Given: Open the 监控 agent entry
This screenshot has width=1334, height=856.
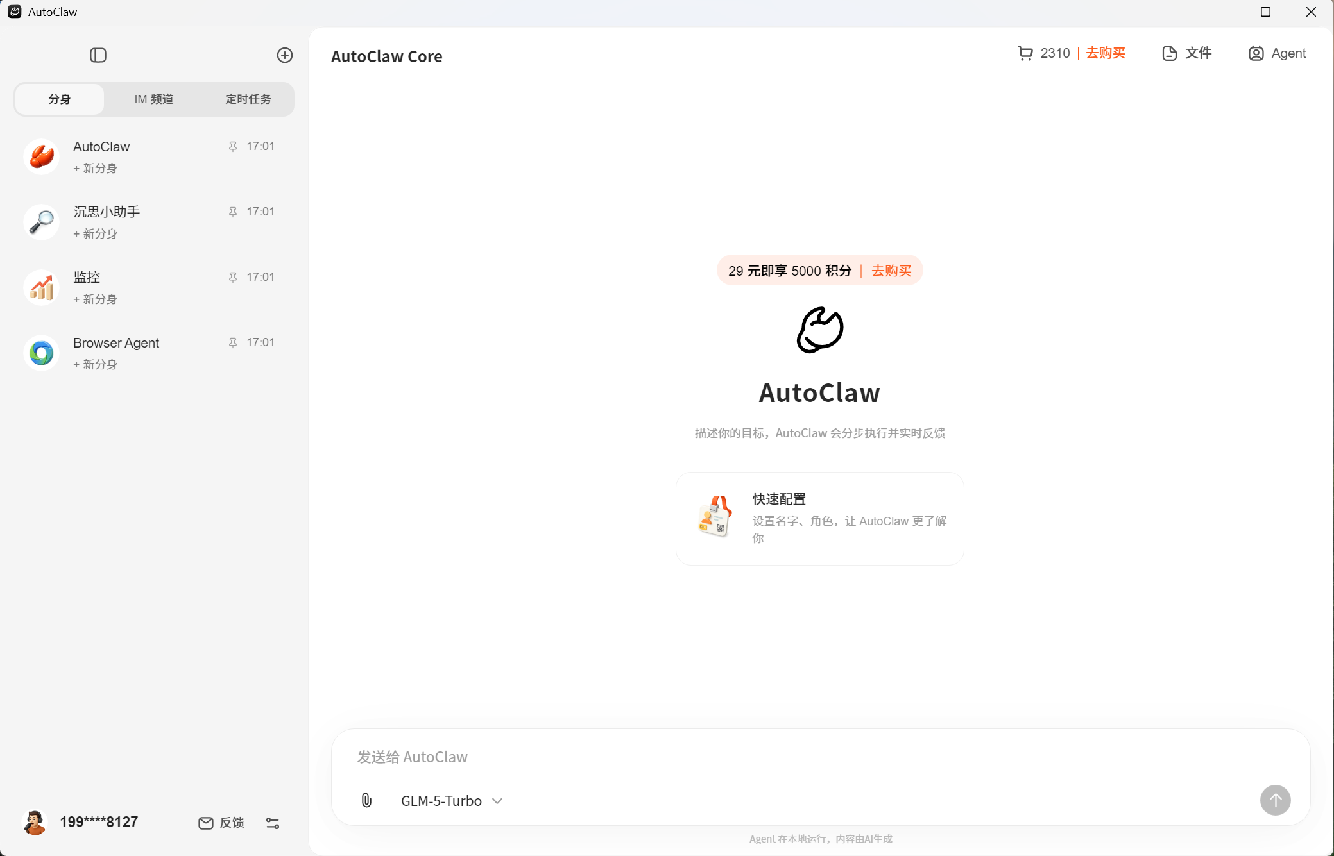Looking at the screenshot, I should (154, 287).
